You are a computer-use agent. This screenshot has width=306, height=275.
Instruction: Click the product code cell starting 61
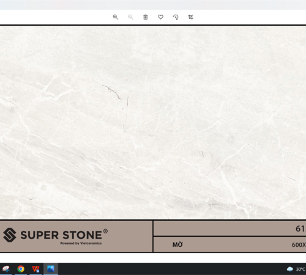pos(229,229)
